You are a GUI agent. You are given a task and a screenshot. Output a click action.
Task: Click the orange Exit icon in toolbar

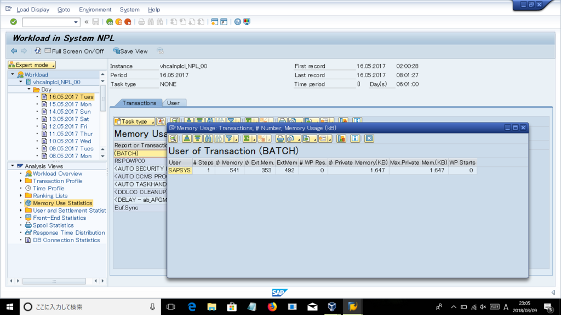[x=119, y=22]
